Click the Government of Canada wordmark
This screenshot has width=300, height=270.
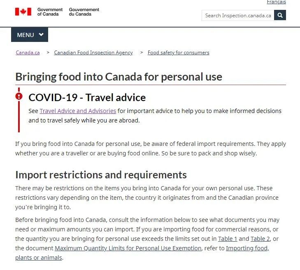(50, 12)
